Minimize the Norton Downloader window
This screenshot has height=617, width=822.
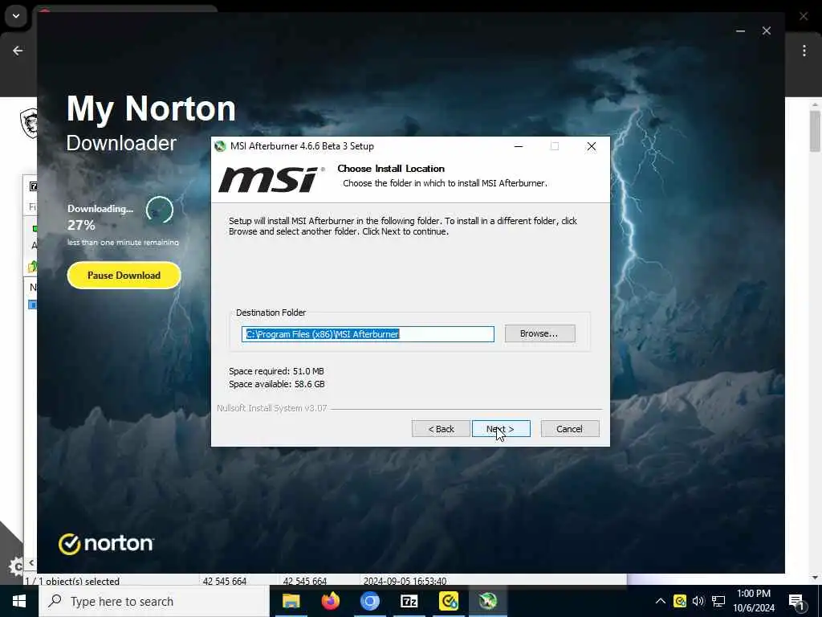pyautogui.click(x=740, y=31)
